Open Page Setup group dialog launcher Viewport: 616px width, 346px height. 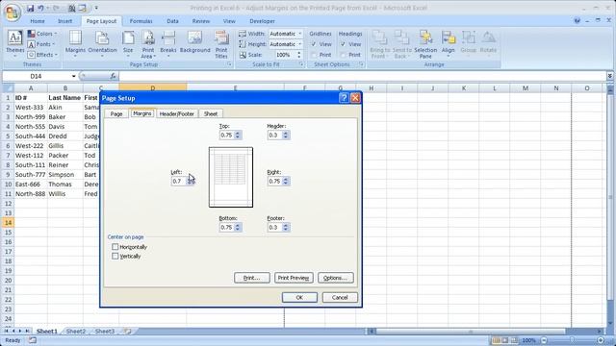pyautogui.click(x=229, y=64)
